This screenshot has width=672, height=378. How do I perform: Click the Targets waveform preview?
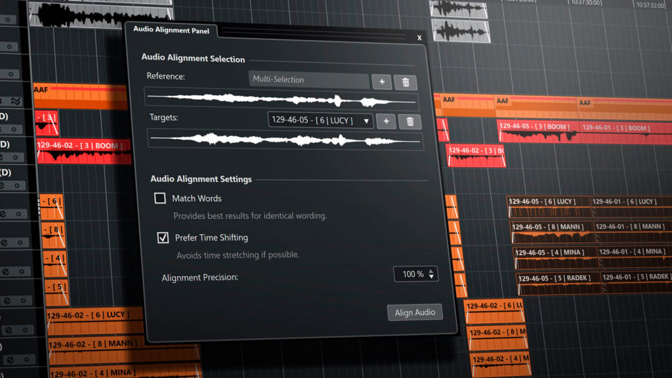285,139
